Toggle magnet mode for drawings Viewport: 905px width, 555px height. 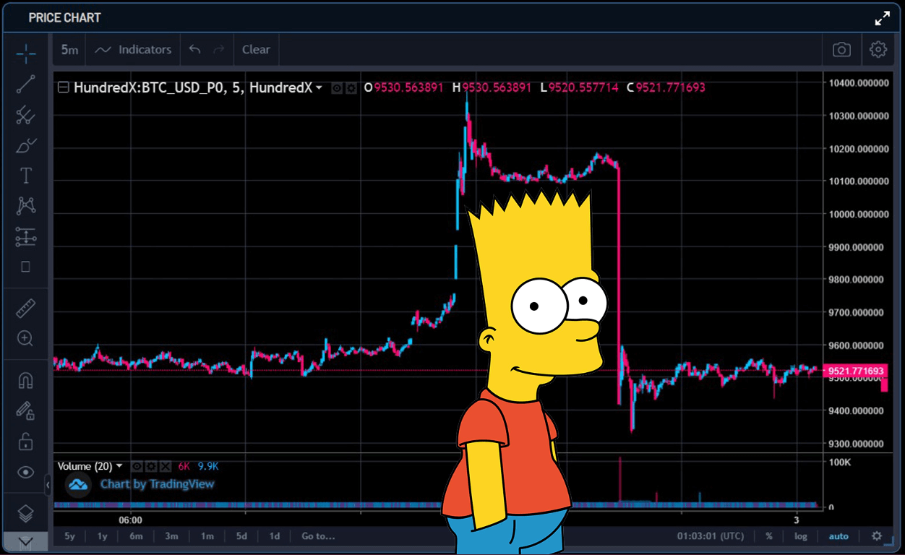point(26,380)
